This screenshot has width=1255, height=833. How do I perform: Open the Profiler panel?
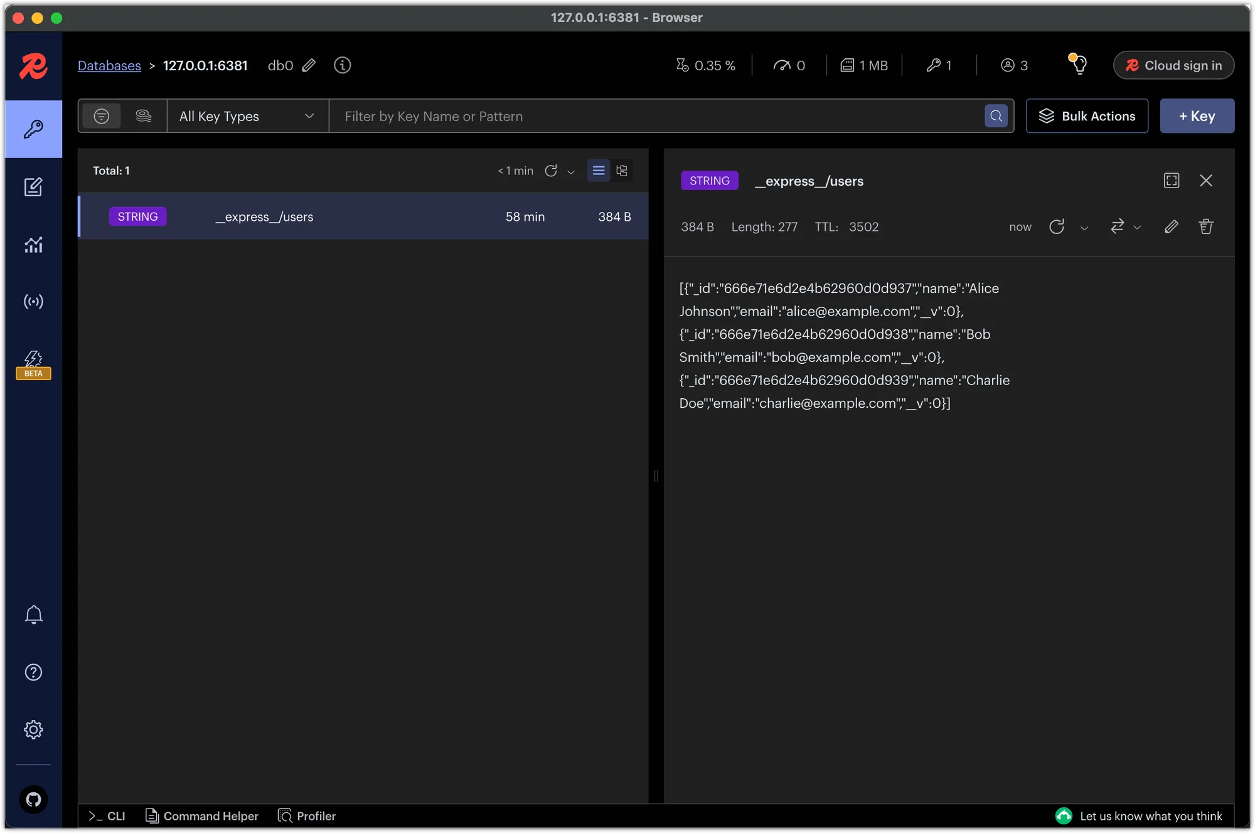(307, 816)
